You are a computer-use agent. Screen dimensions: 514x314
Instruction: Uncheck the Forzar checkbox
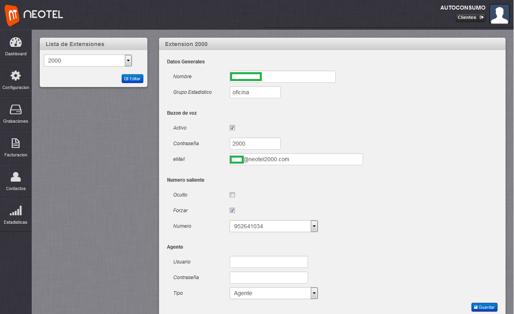coord(232,211)
